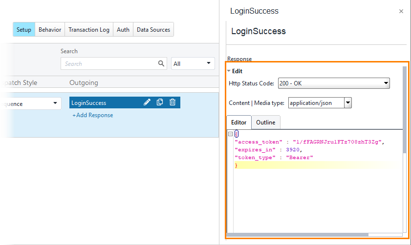Click the magnifier icon in Search box
The image size is (411, 245).
tap(161, 63)
